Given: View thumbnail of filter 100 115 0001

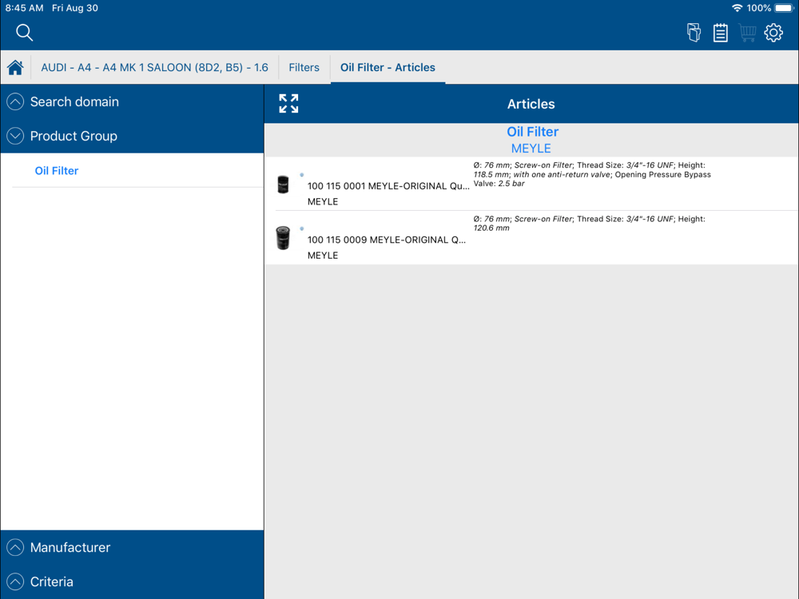Looking at the screenshot, I should 283,184.
